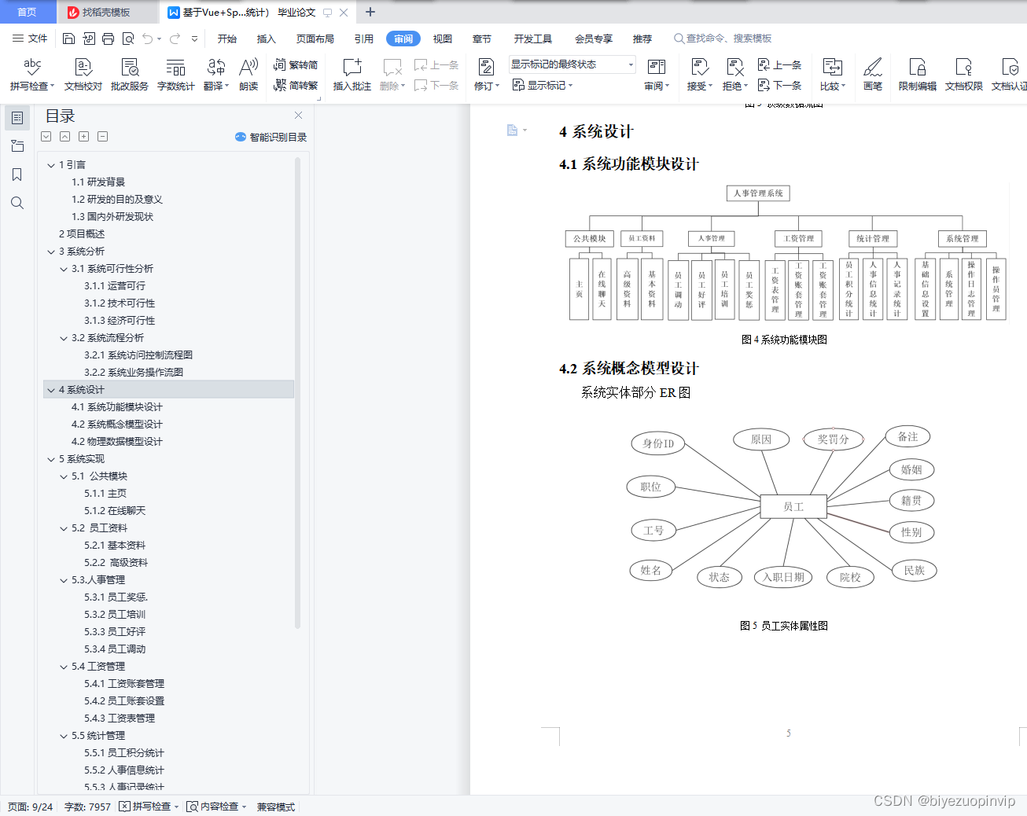
Task: Switch to the 插入 tab
Action: coord(267,39)
